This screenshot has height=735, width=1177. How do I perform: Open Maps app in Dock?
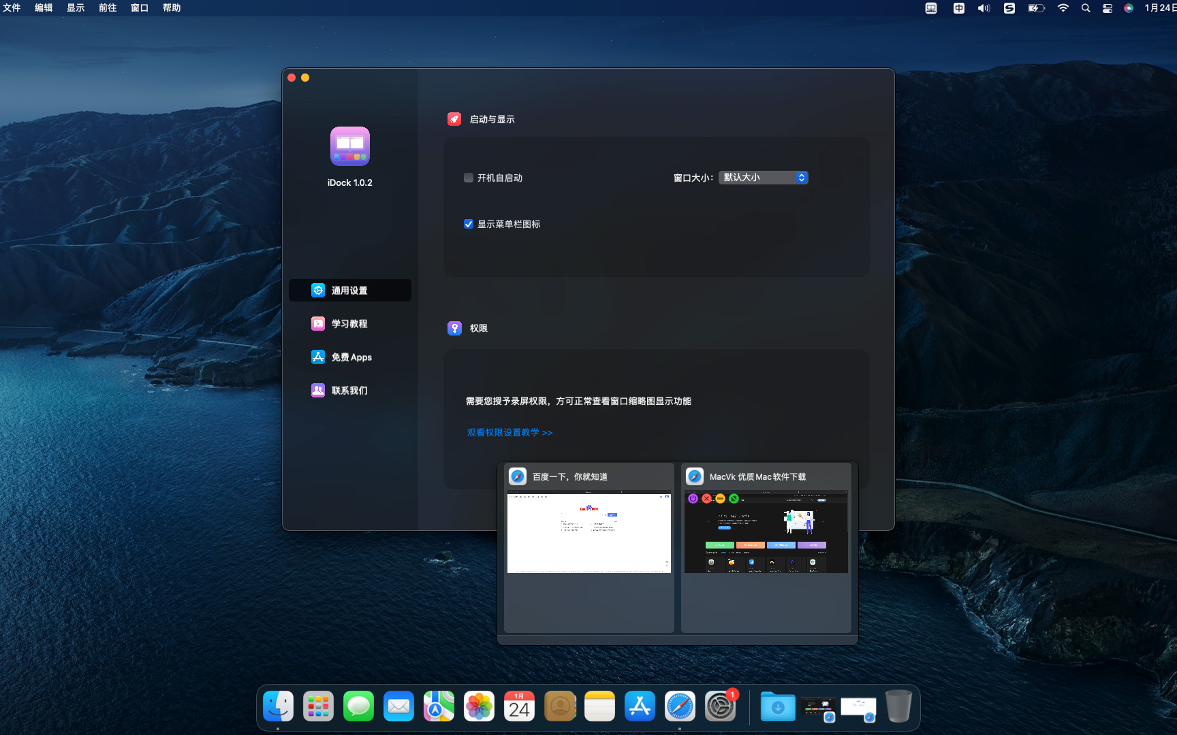[439, 706]
